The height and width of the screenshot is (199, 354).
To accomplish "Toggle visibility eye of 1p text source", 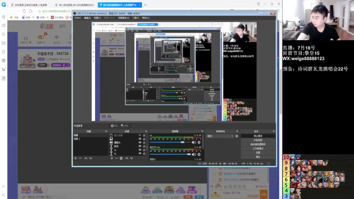I will (x=140, y=150).
